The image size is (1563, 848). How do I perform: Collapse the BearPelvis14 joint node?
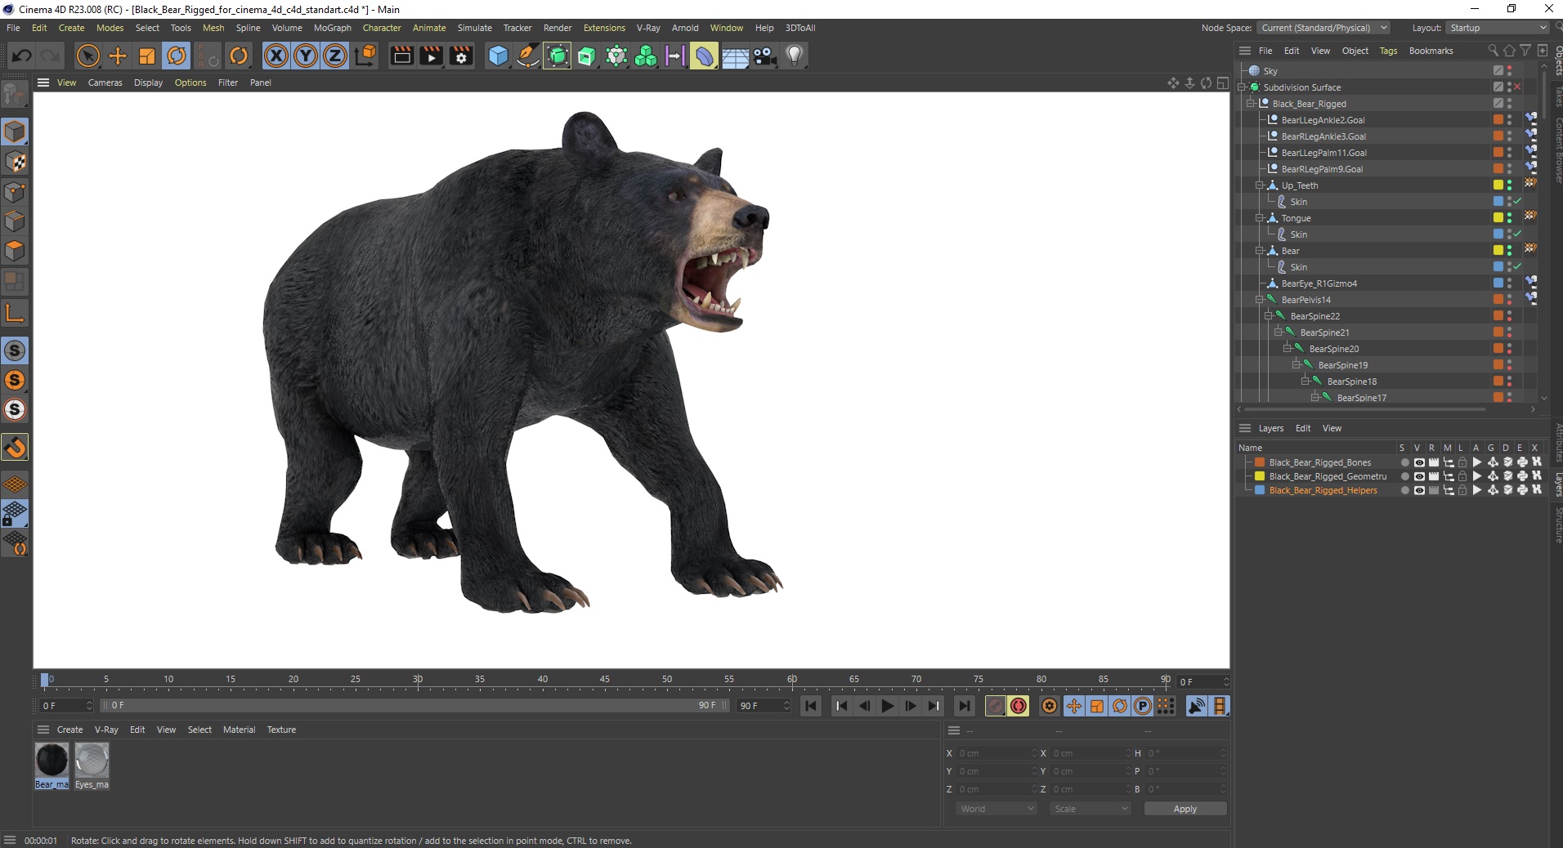1260,300
